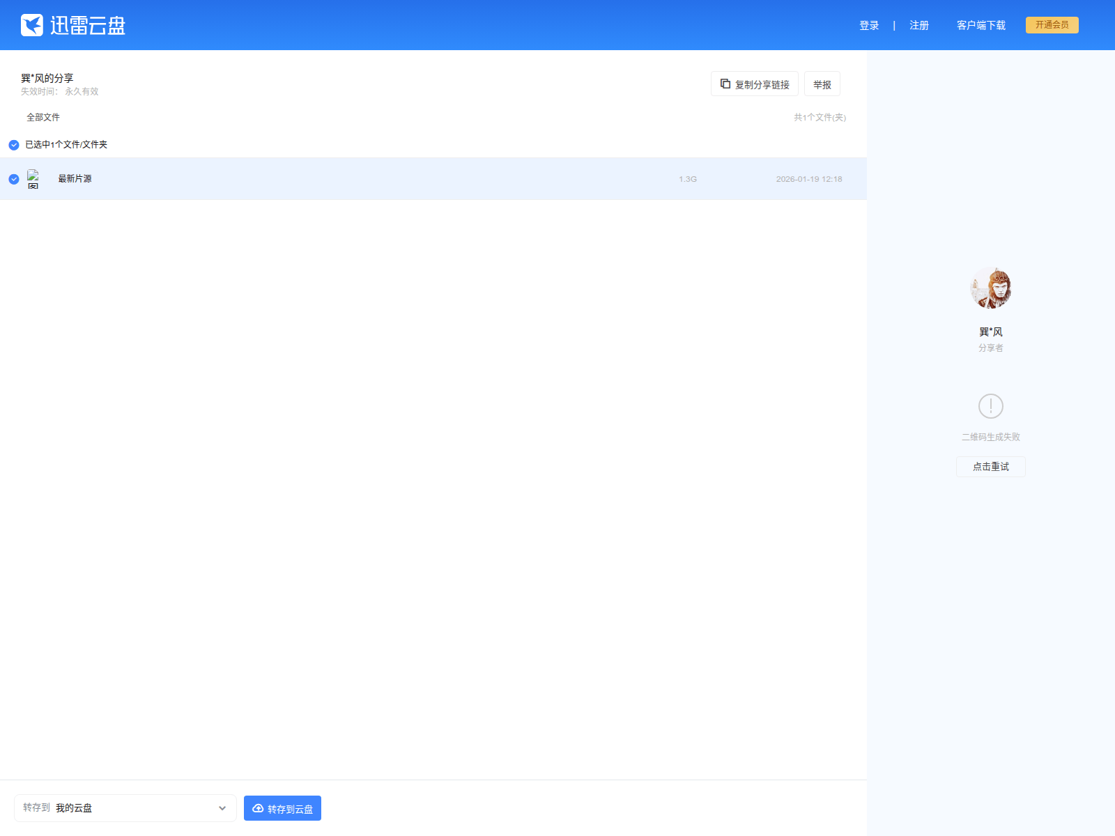
Task: Click the 迅雷云盘 brand title text
Action: (x=88, y=26)
